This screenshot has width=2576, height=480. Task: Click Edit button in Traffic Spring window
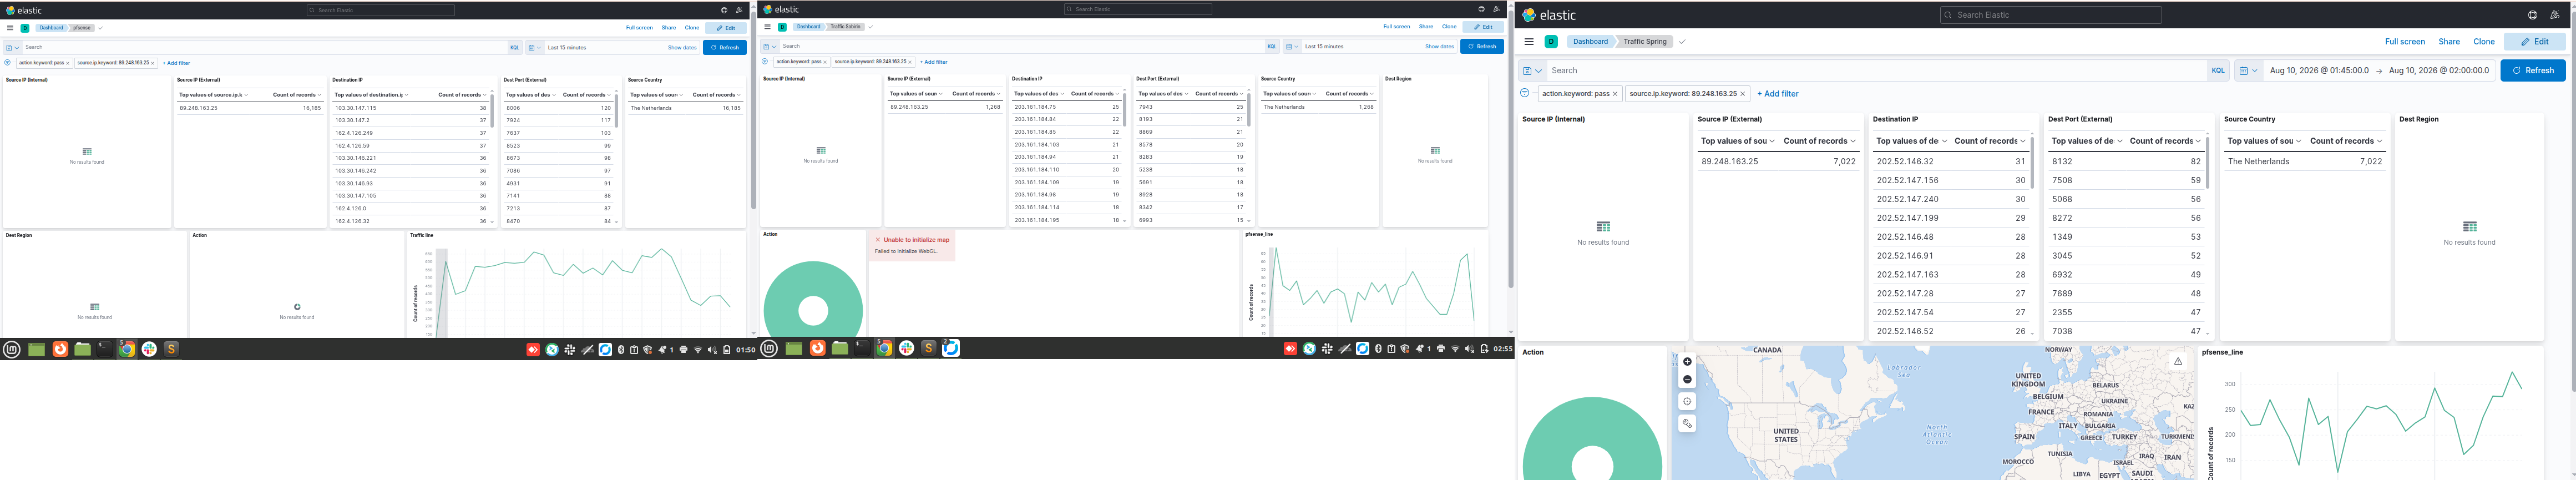point(2534,42)
